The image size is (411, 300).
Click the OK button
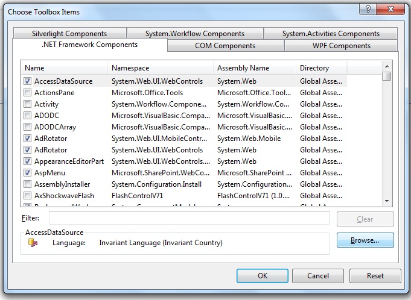click(x=263, y=276)
